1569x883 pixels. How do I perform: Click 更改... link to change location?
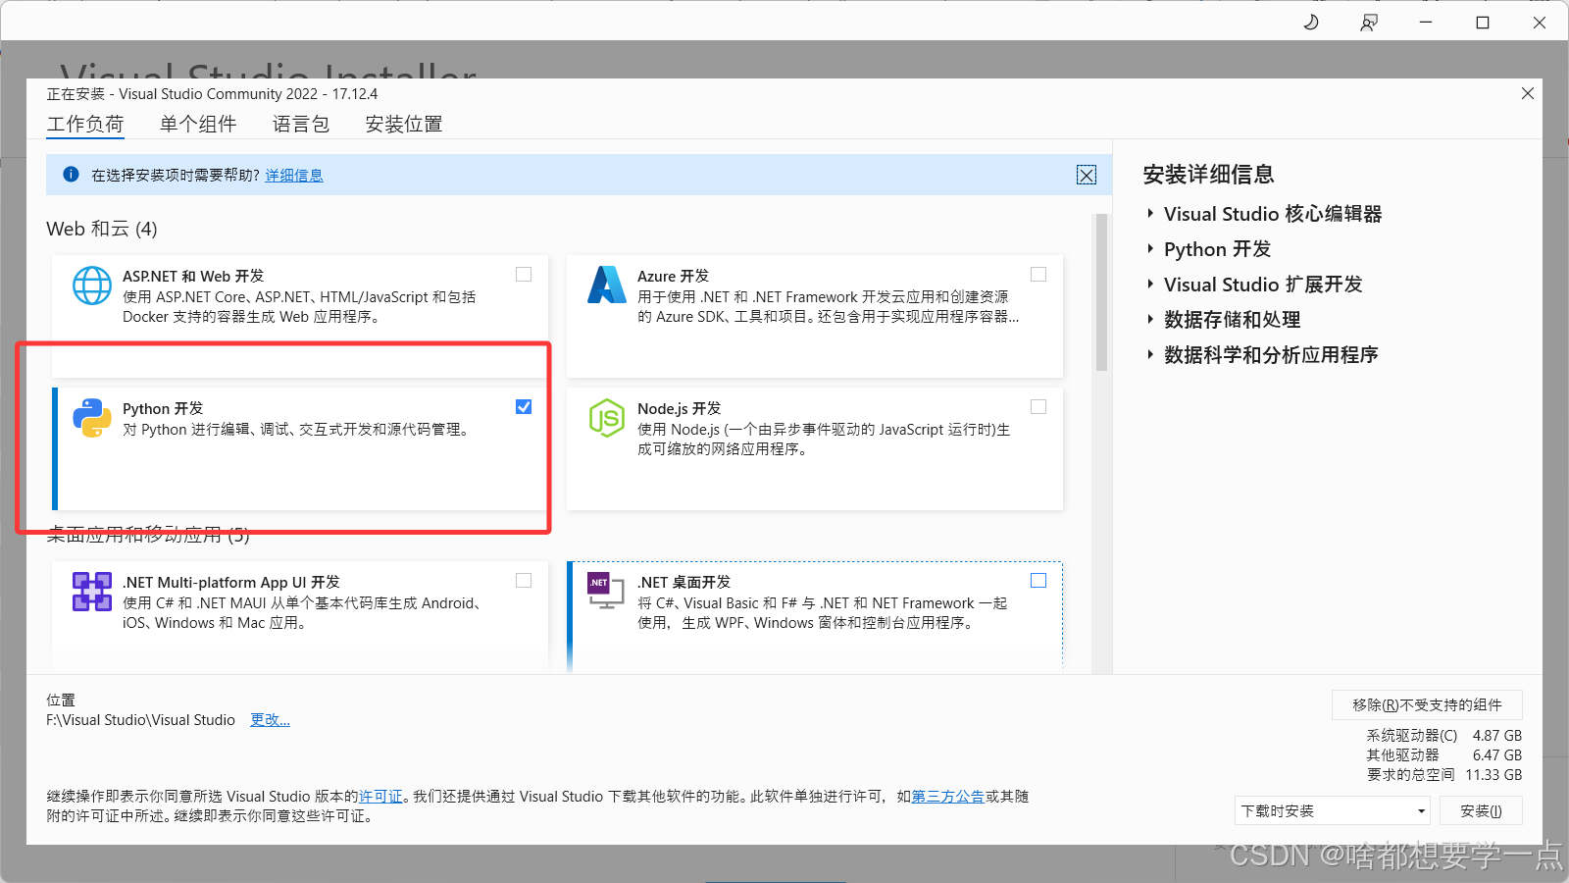click(x=270, y=720)
